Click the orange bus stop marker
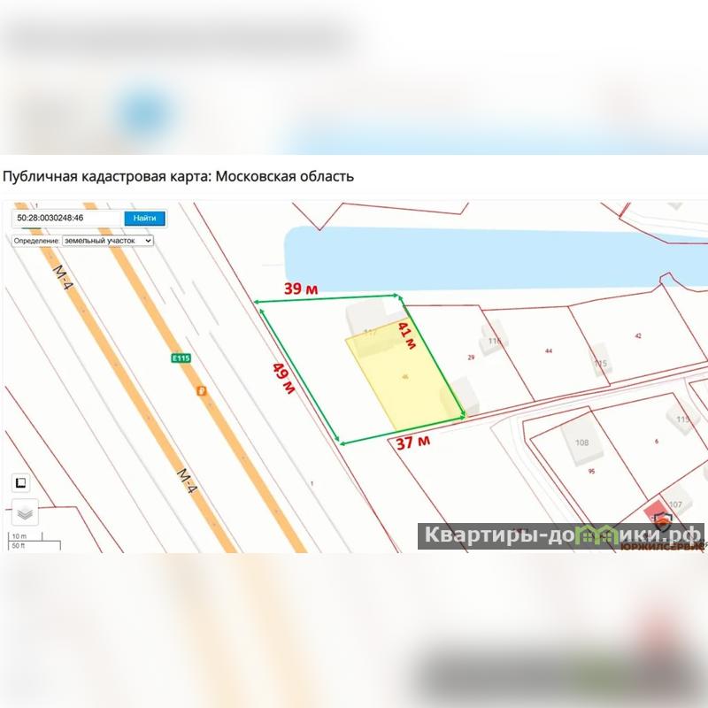 (202, 390)
